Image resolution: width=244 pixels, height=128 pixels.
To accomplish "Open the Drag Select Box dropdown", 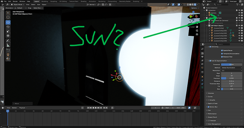I will pos(38,8).
